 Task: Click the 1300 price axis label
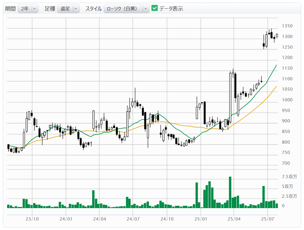287,37
